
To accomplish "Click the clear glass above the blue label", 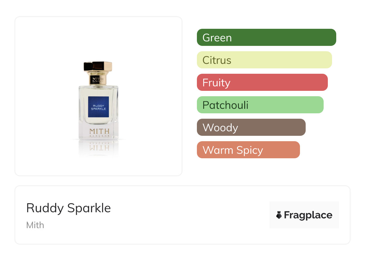I will coord(98,91).
